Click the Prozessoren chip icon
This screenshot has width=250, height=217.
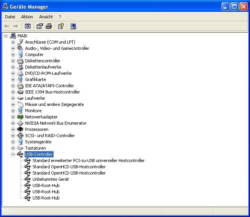[20, 129]
